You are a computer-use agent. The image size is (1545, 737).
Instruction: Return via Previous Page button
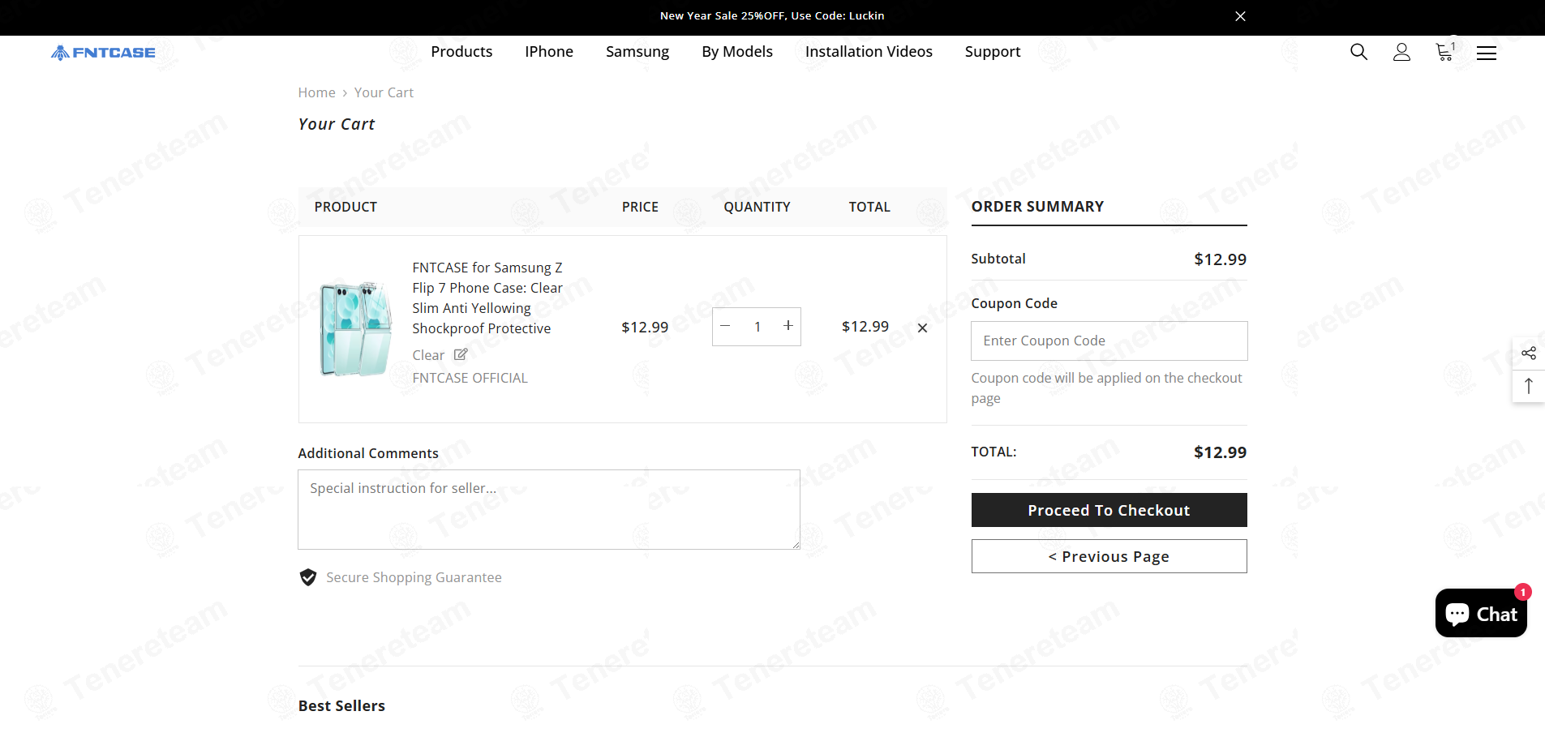pos(1109,556)
